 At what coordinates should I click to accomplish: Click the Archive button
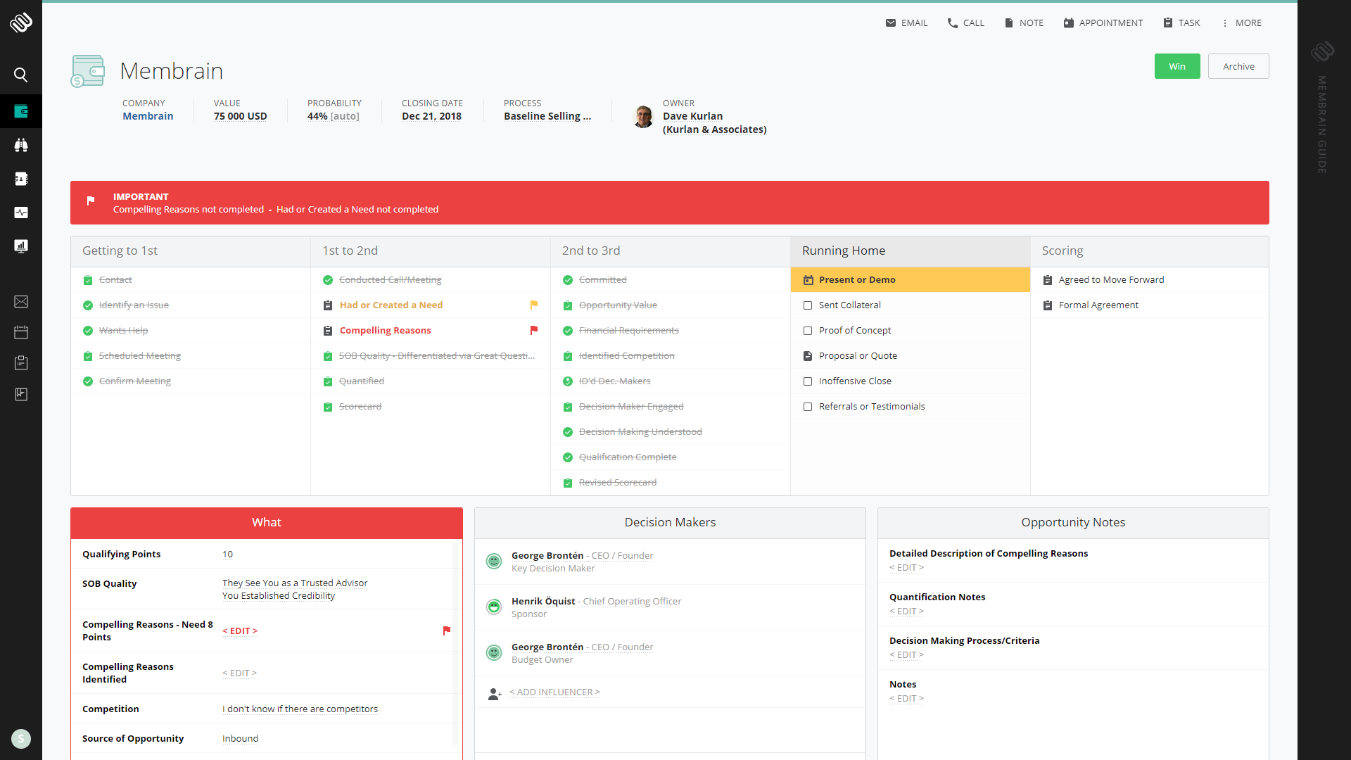(1238, 65)
